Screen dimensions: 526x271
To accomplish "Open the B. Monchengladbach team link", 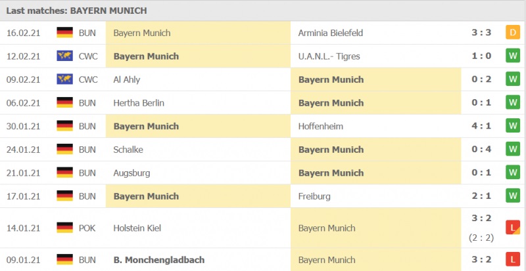I will (159, 260).
